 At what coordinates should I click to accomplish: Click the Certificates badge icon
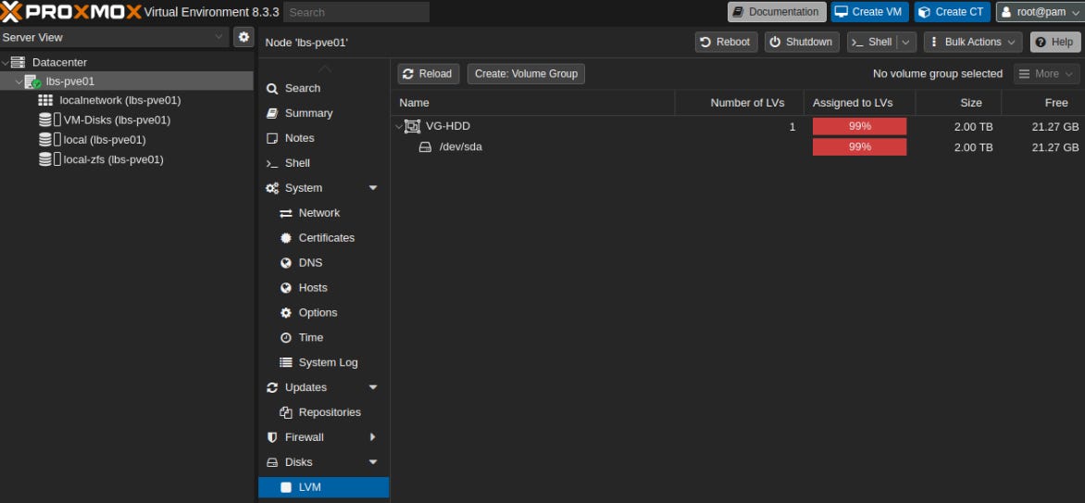[x=286, y=238]
